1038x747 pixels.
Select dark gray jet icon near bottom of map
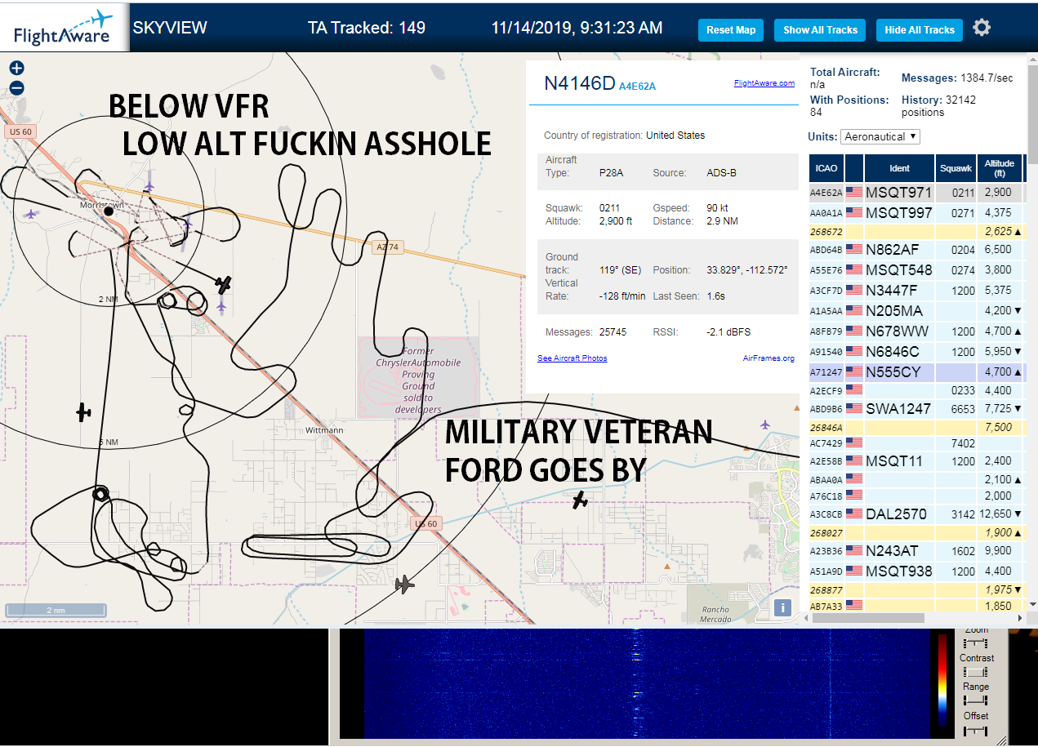(x=403, y=585)
